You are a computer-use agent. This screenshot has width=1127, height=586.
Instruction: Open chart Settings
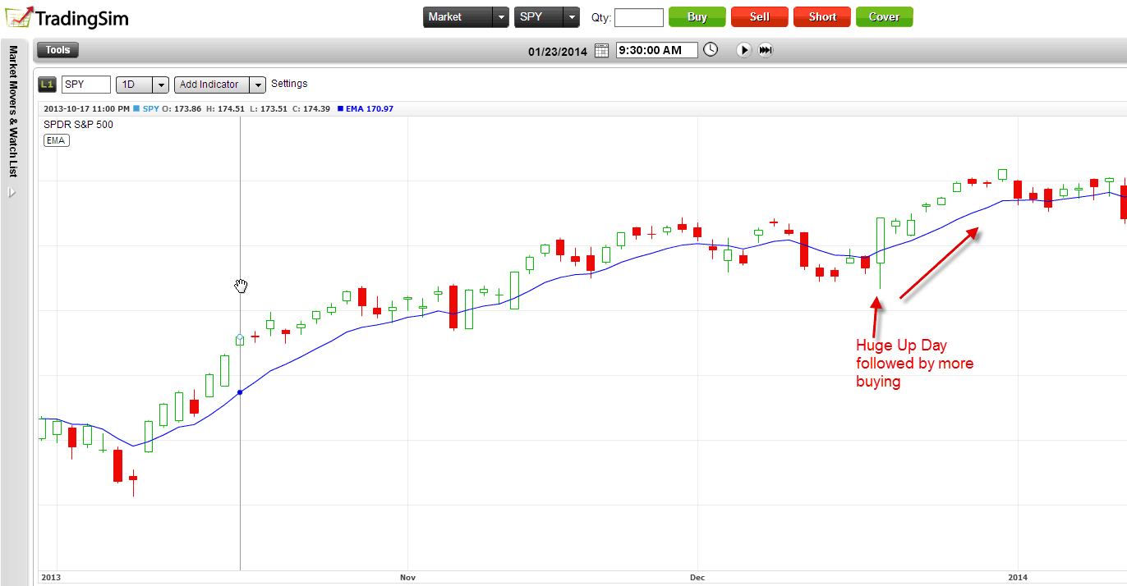[289, 84]
